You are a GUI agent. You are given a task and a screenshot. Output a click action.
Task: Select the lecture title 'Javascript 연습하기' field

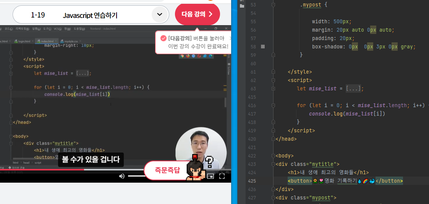90,15
